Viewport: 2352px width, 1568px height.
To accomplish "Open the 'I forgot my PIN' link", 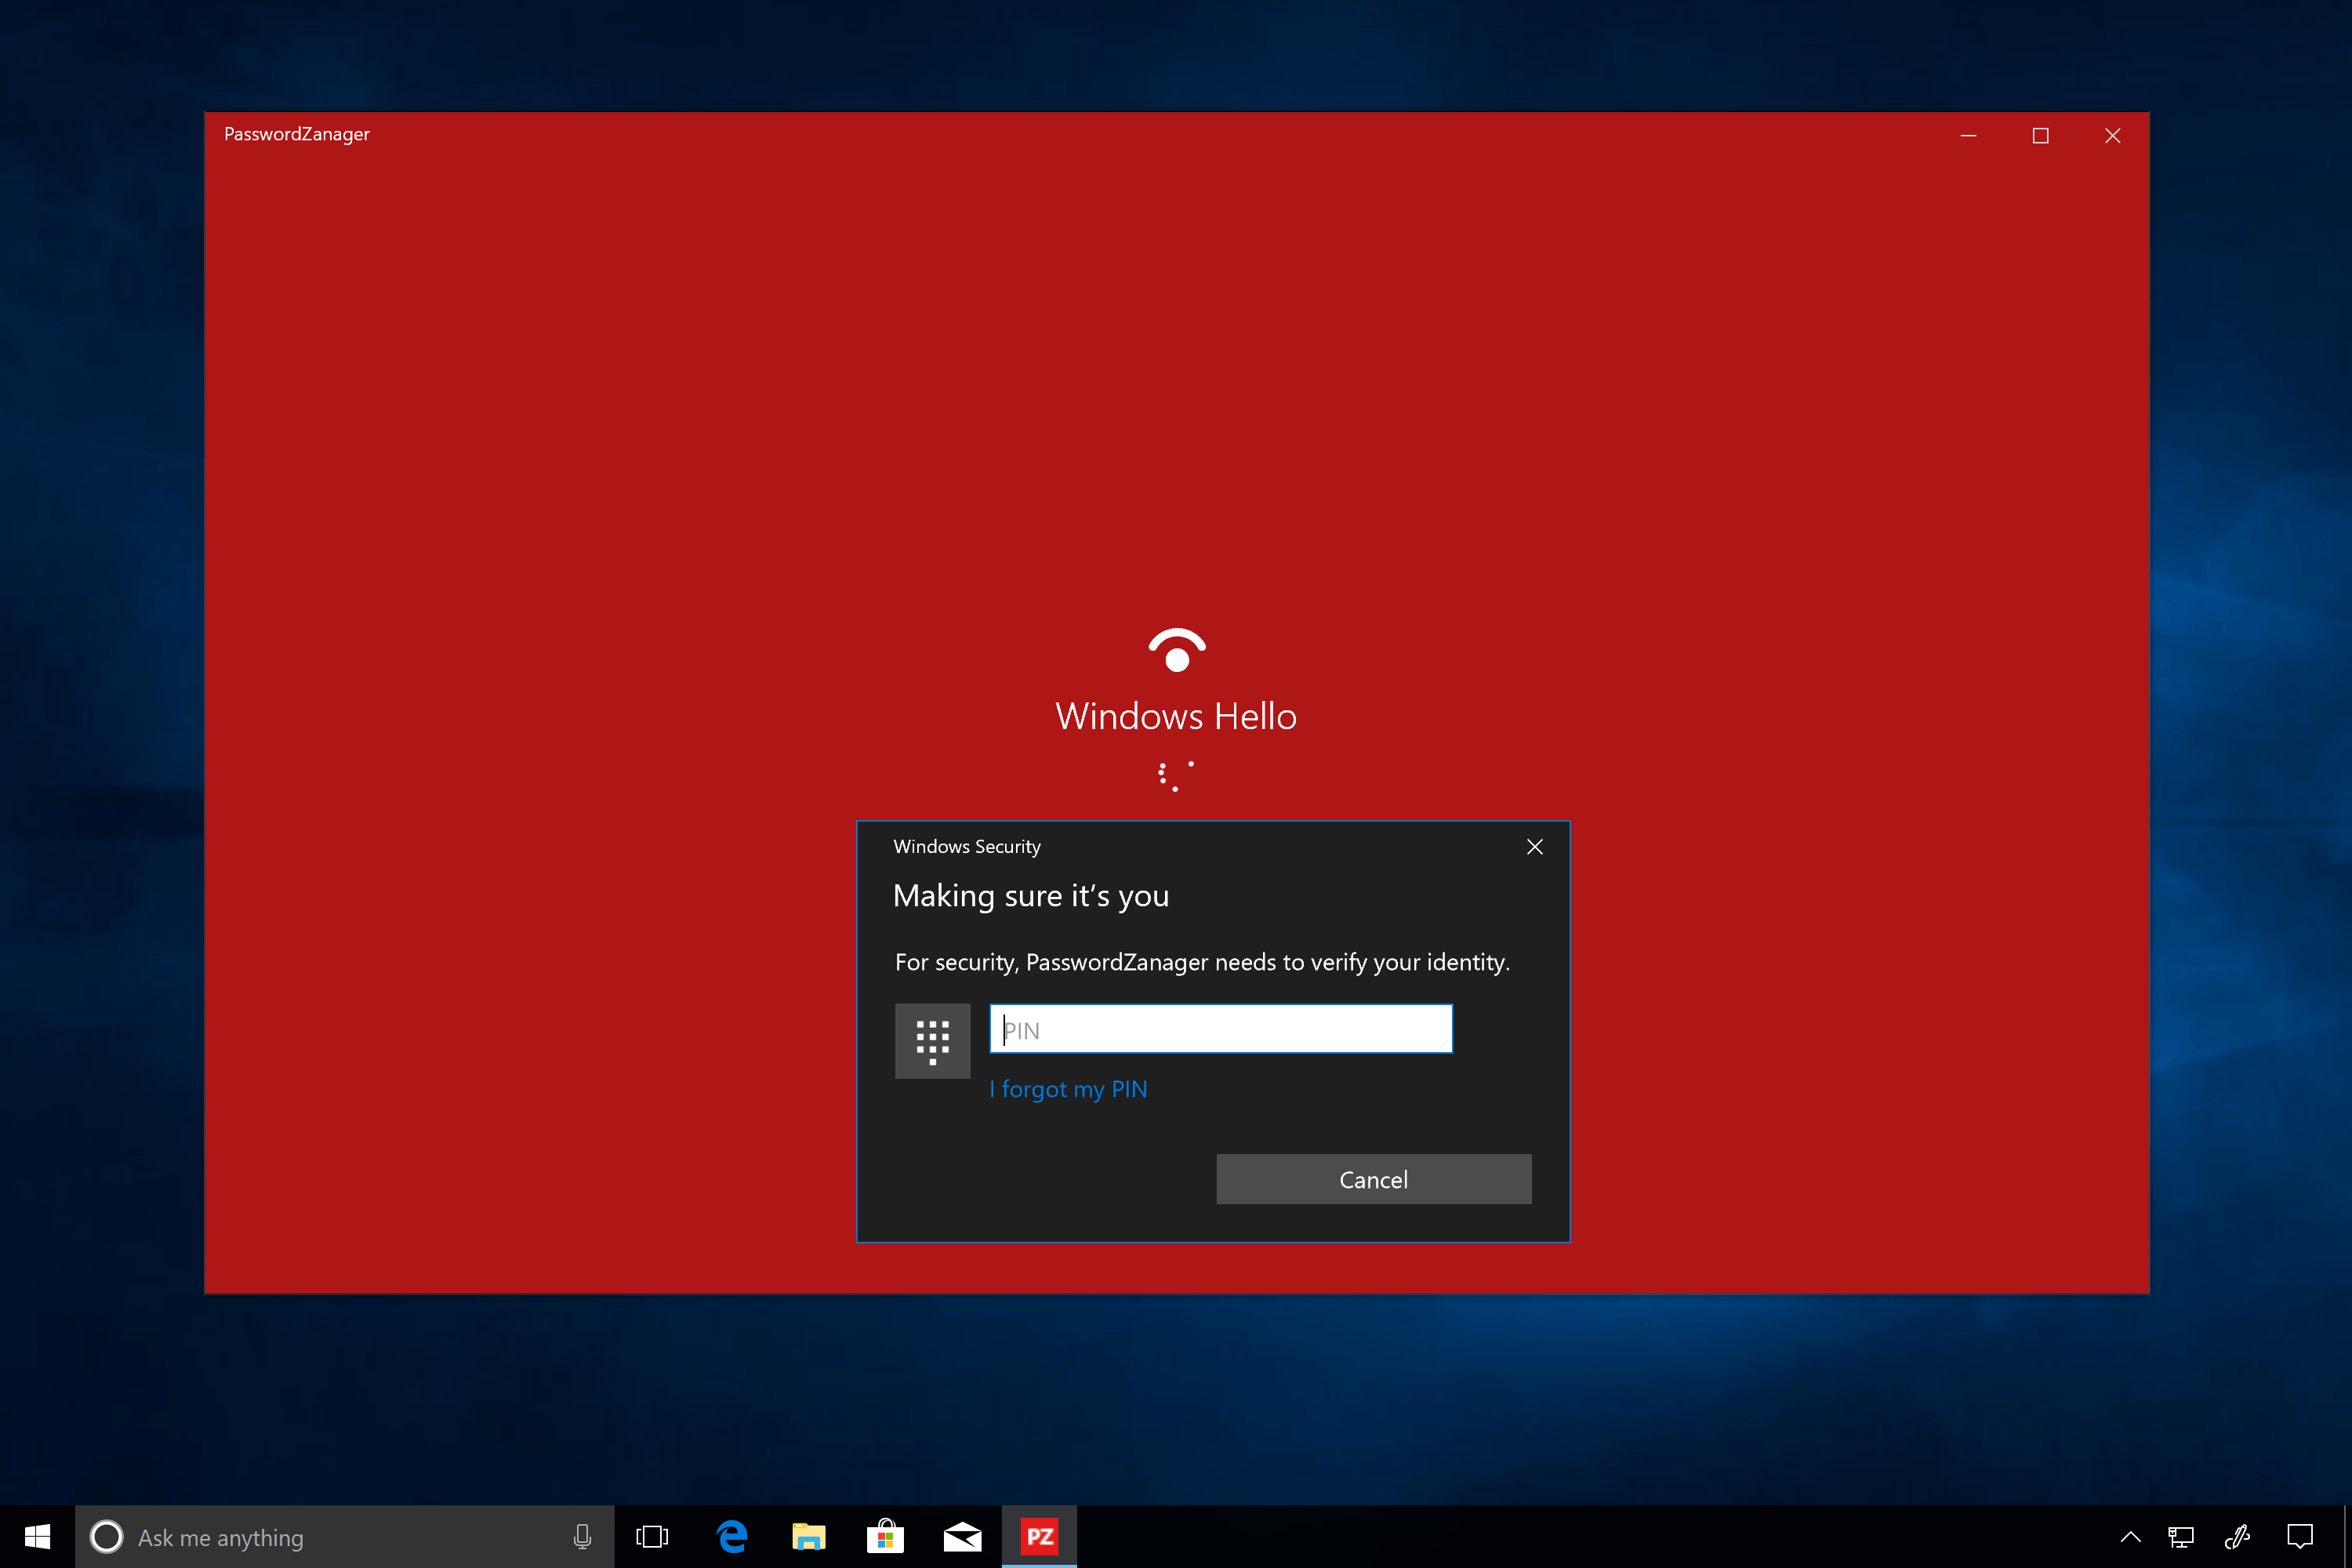I will pyautogui.click(x=1068, y=1089).
